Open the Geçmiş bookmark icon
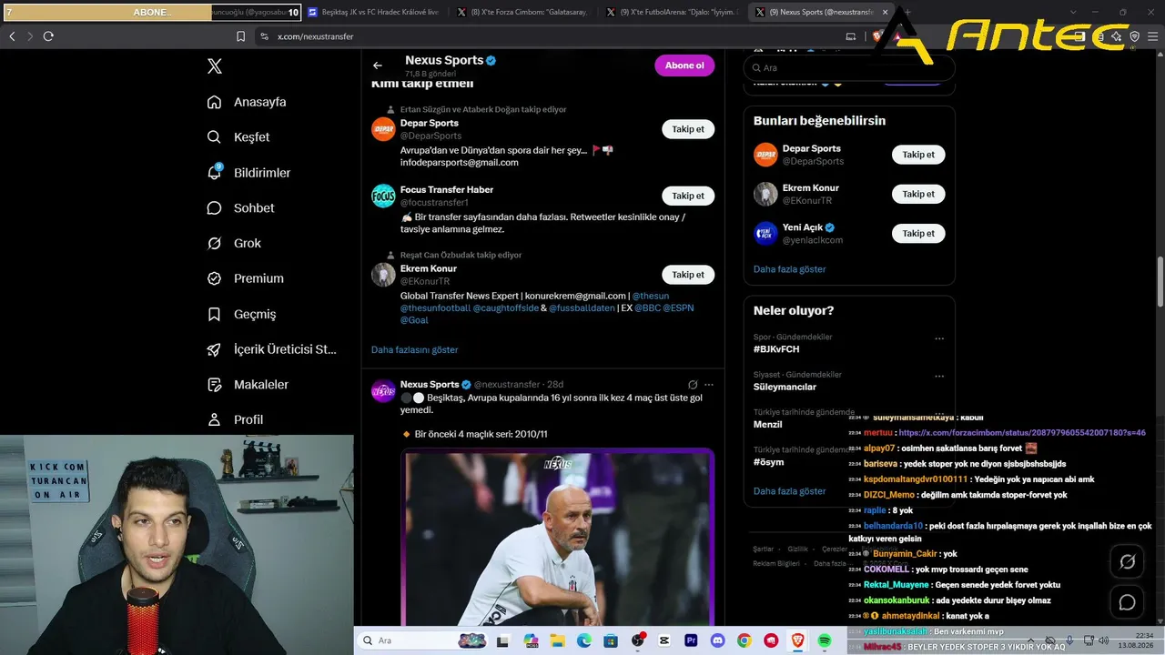1165x655 pixels. 214,314
